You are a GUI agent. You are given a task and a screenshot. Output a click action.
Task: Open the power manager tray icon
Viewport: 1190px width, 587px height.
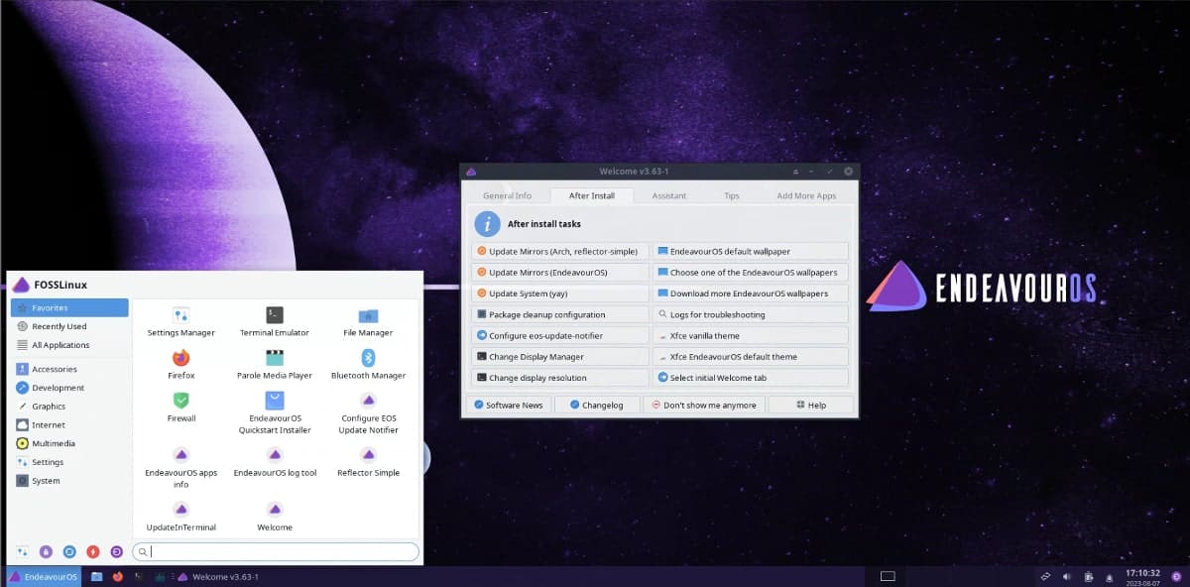click(x=1089, y=576)
